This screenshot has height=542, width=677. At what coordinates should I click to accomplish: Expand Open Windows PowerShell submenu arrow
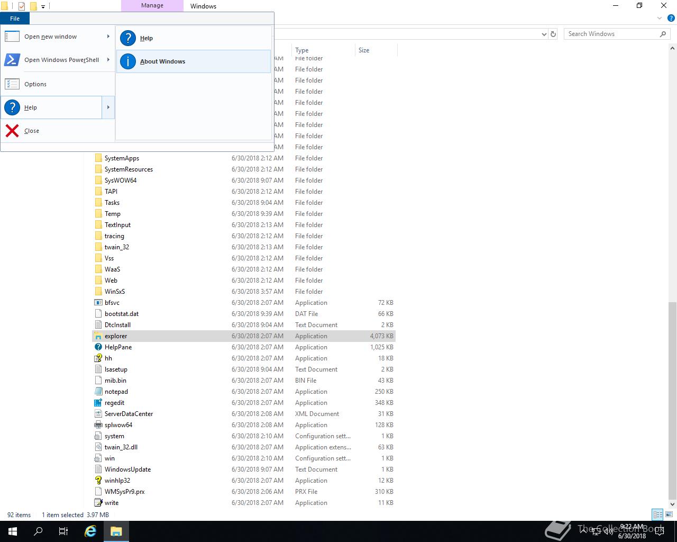click(x=108, y=60)
